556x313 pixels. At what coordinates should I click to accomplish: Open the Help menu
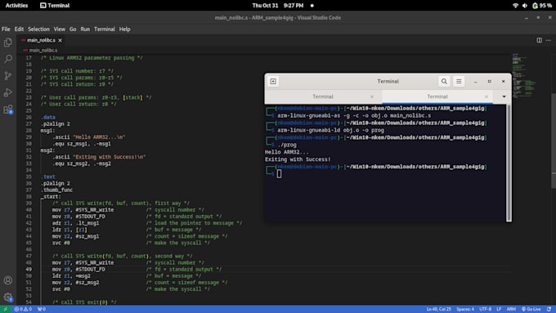coord(124,29)
